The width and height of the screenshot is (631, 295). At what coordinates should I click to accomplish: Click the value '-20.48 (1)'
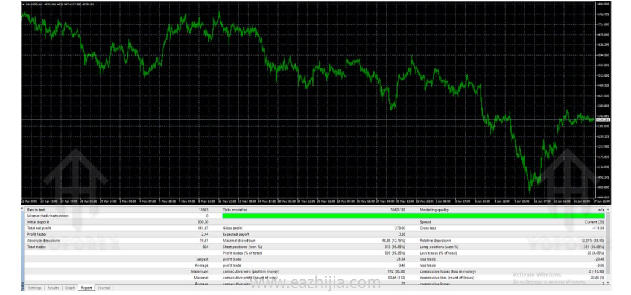coord(597,278)
